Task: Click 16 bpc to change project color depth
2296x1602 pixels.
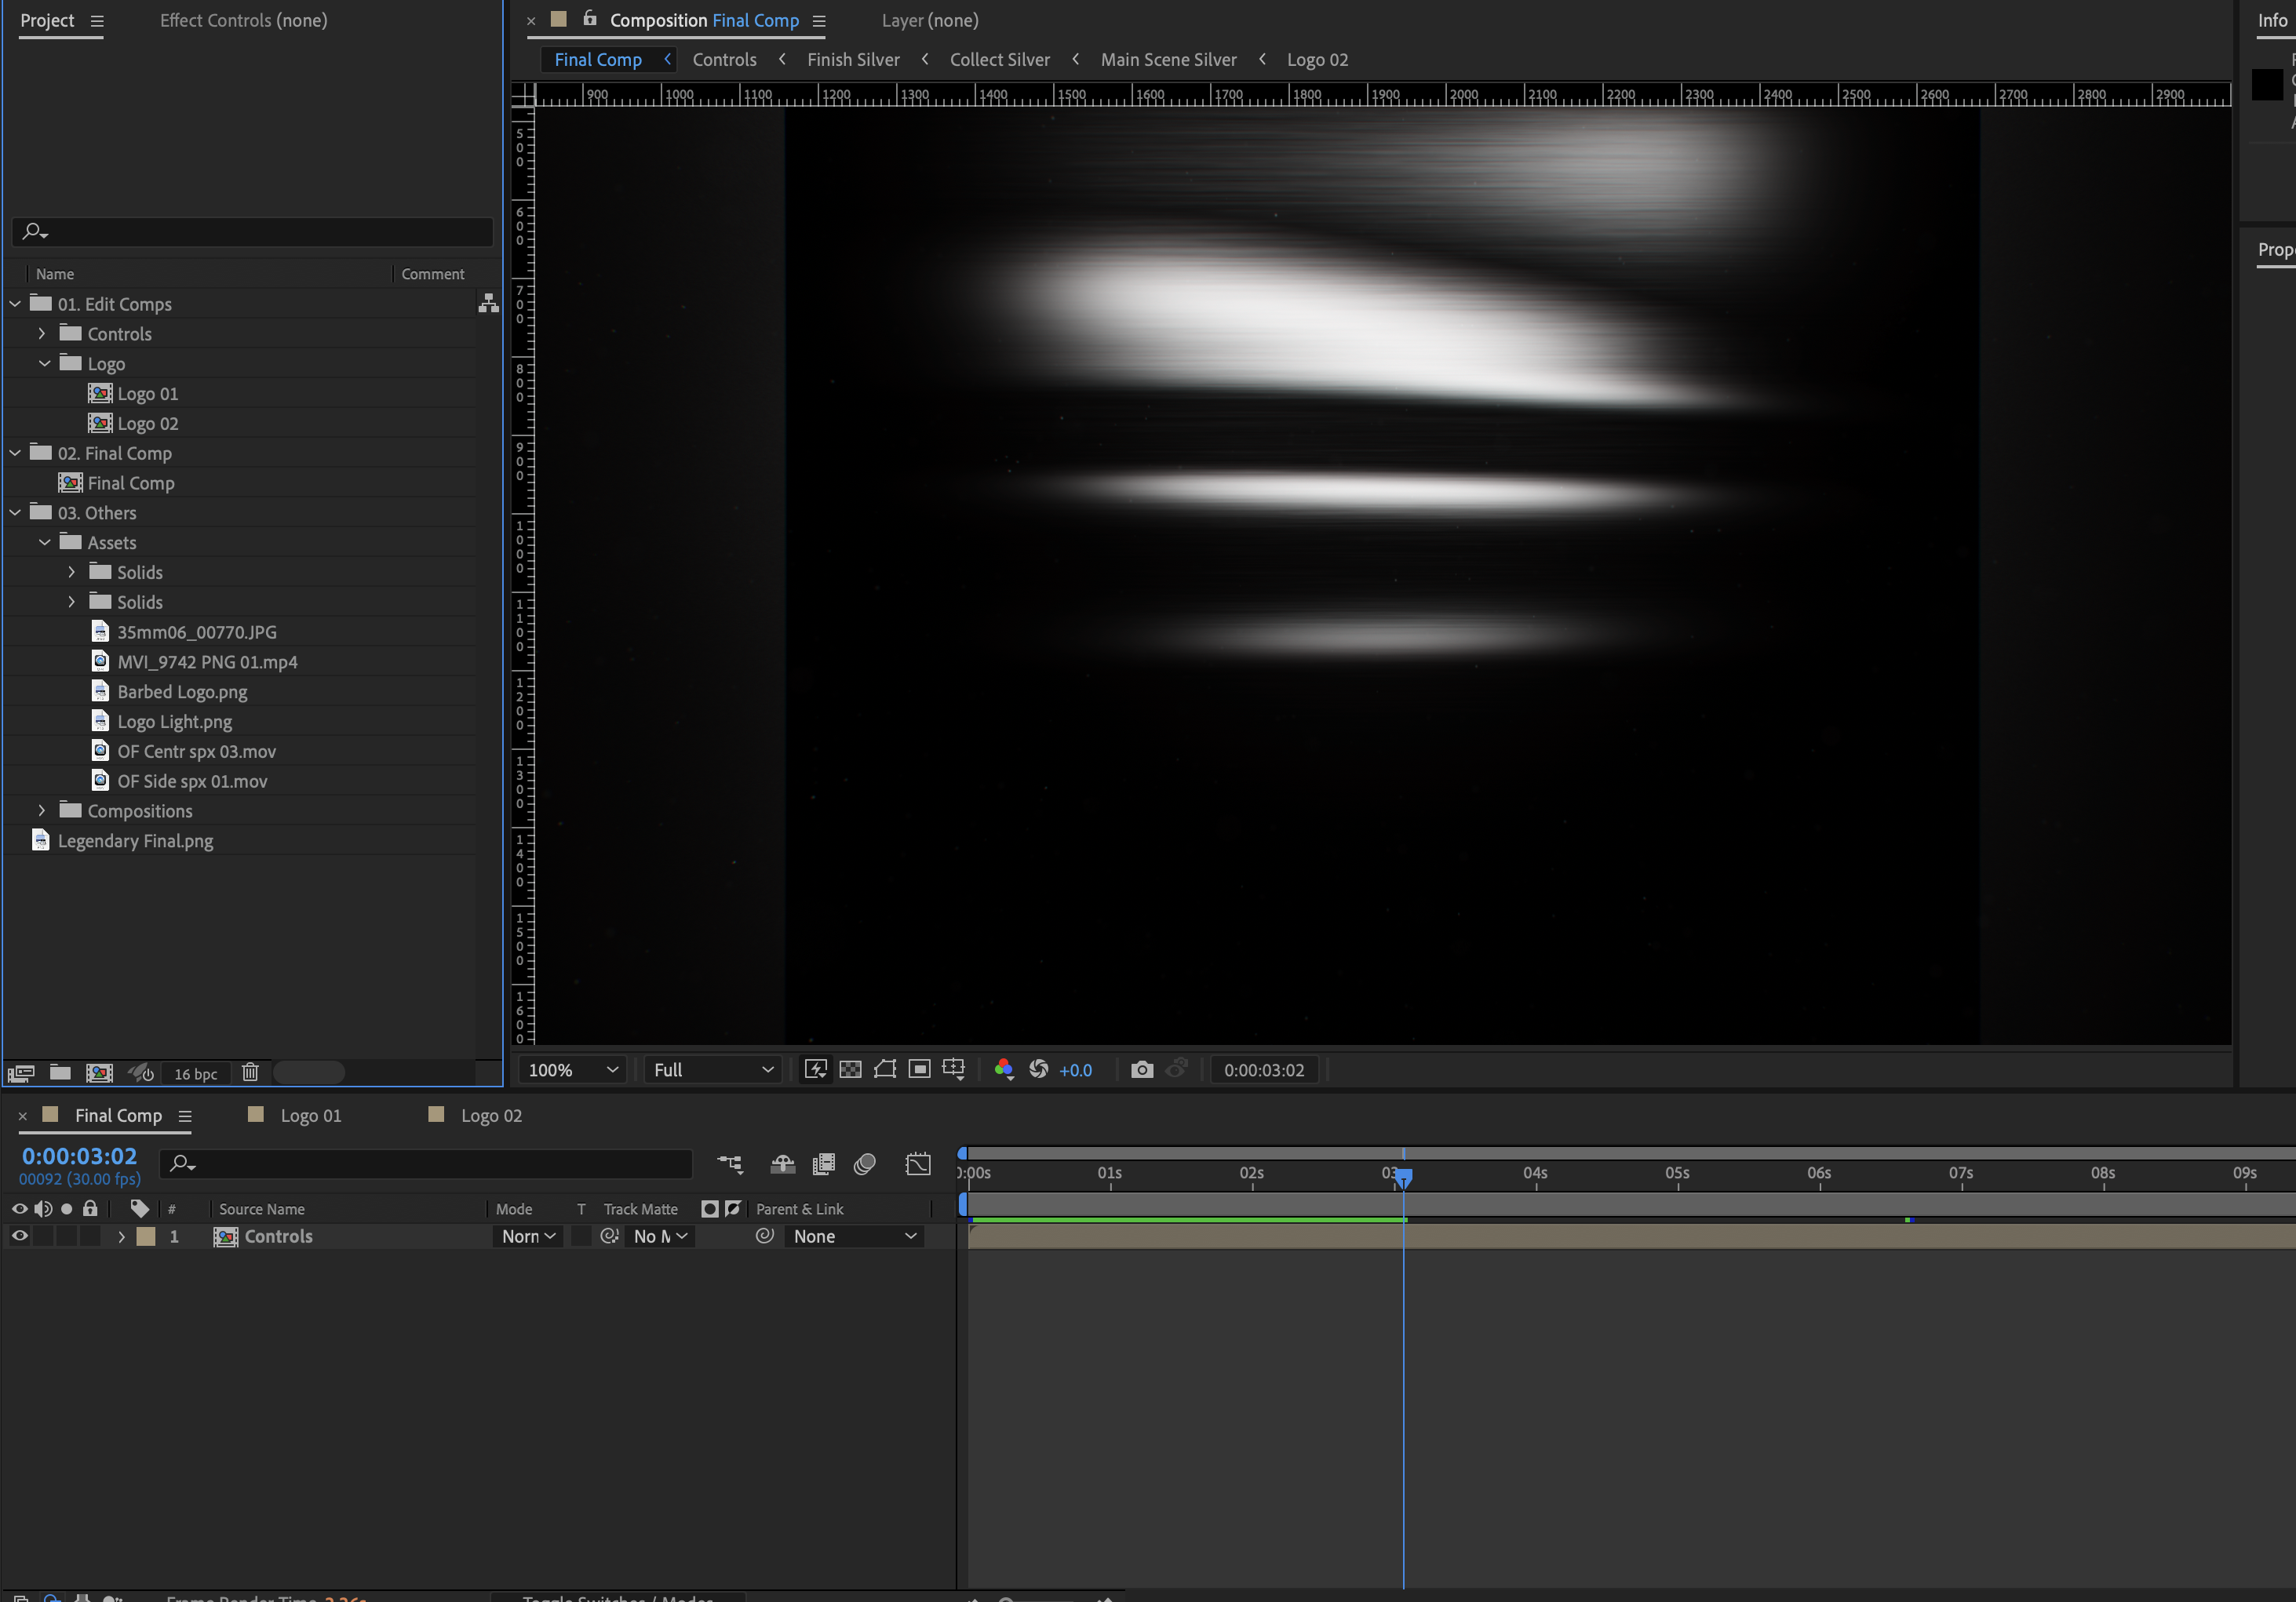Action: 196,1073
